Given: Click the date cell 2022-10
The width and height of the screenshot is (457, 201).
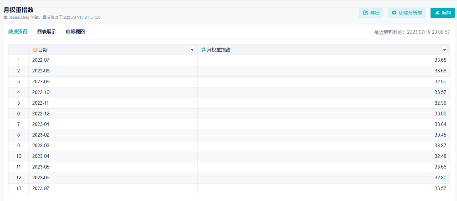Looking at the screenshot, I should coord(113,92).
